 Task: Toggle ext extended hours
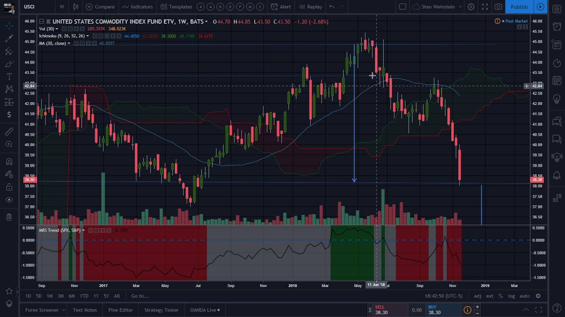pos(490,296)
